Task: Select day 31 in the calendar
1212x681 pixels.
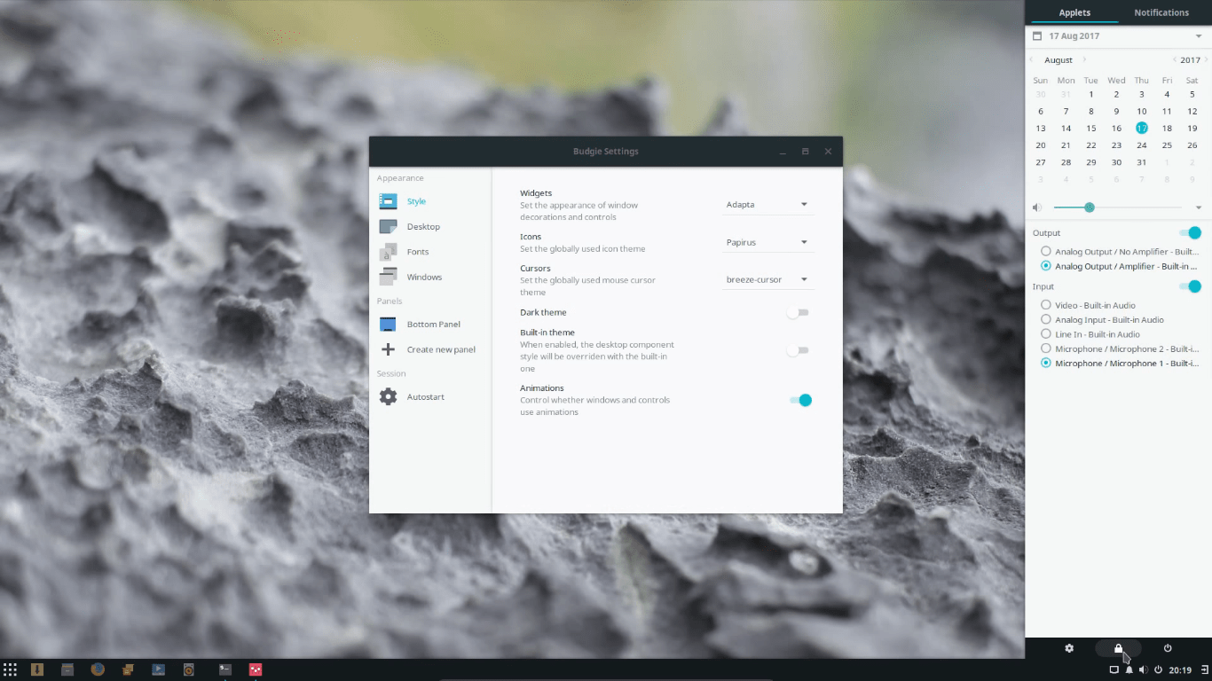Action: [x=1142, y=162]
